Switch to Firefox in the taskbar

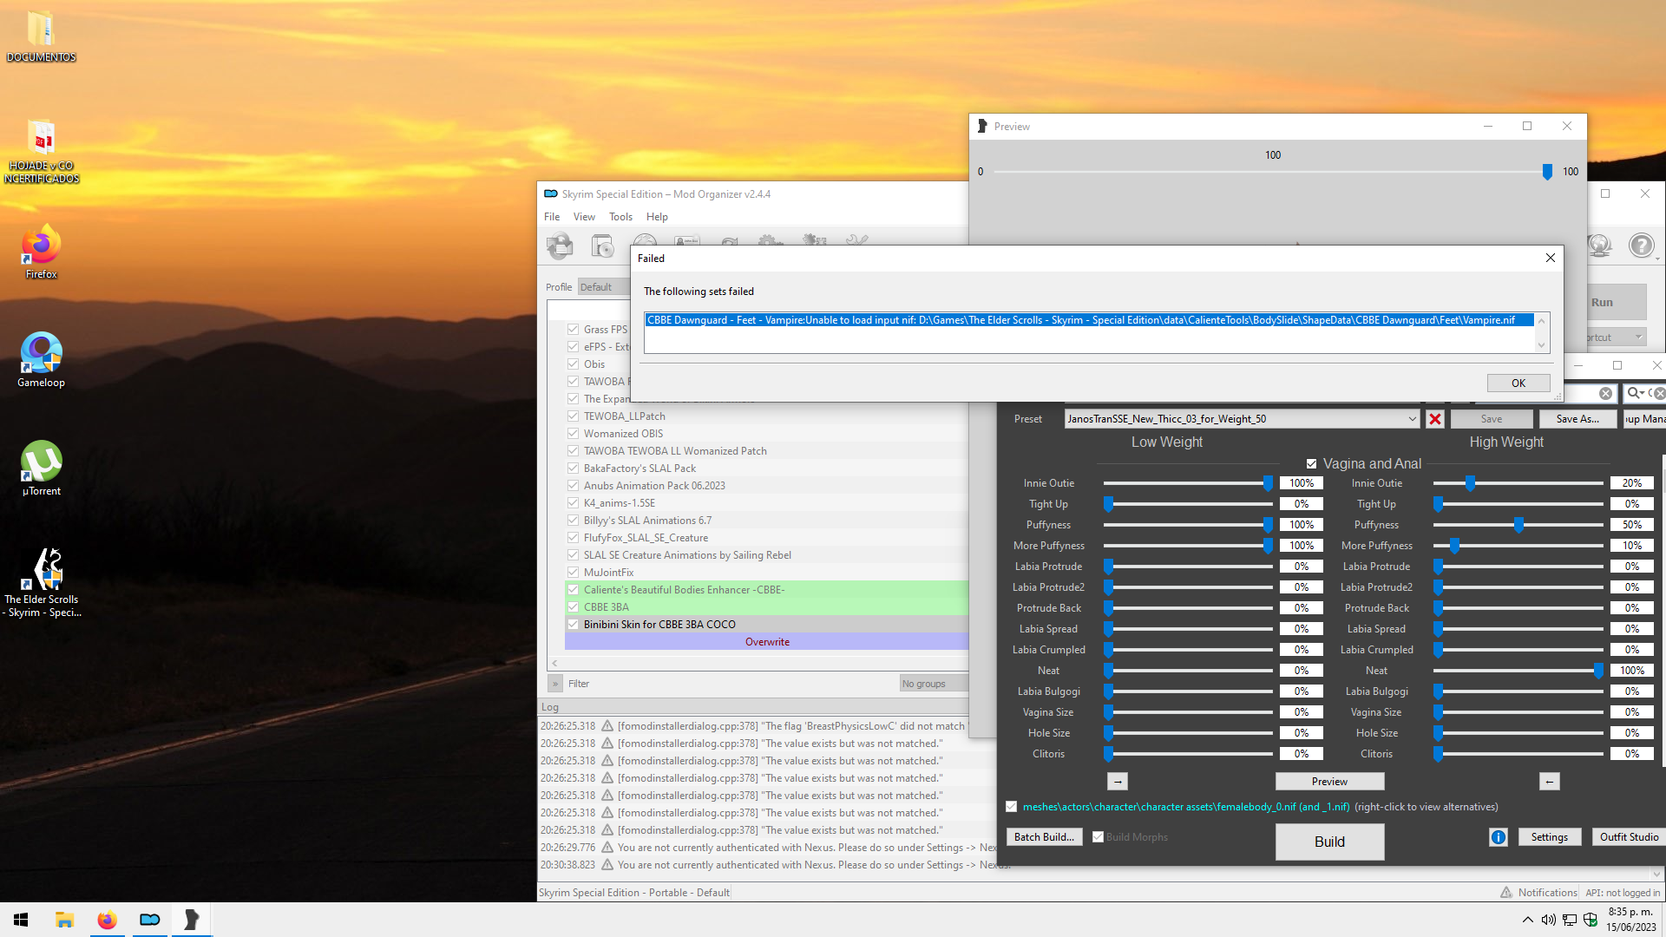click(107, 920)
